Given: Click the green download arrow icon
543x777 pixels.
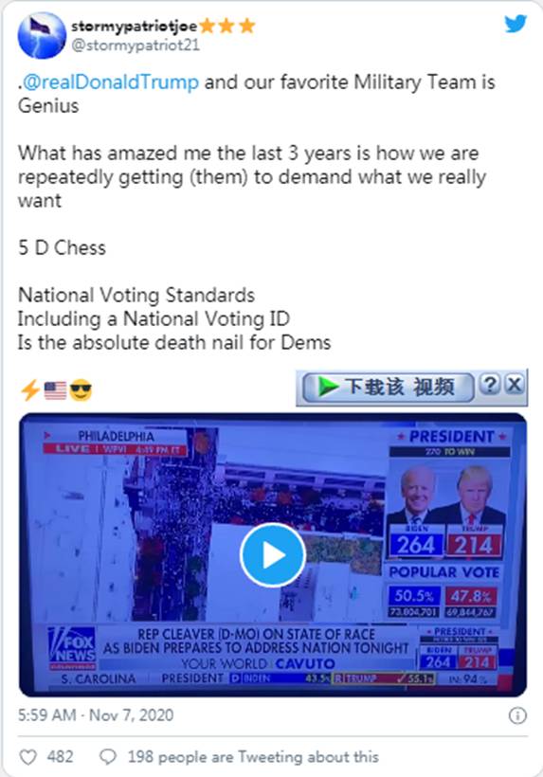Looking at the screenshot, I should (327, 387).
